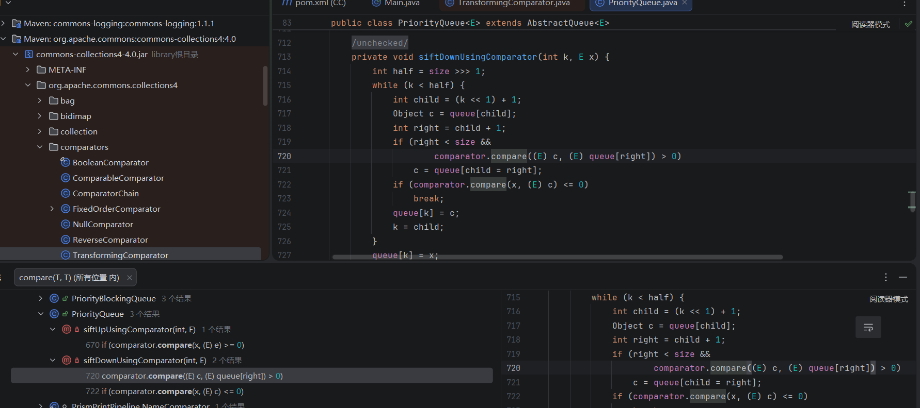
Task: Click reader mode label in top editor
Action: (870, 24)
